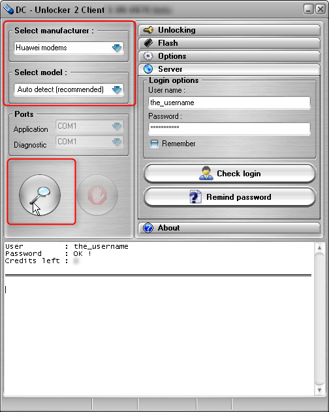The height and width of the screenshot is (412, 329).
Task: Toggle the Remember checkbox
Action: tap(154, 144)
